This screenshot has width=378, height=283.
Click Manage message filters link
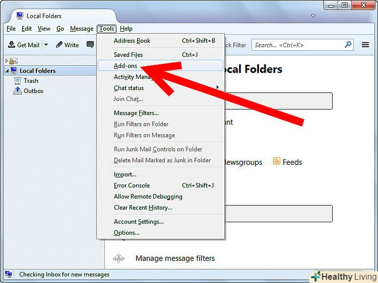(x=175, y=258)
